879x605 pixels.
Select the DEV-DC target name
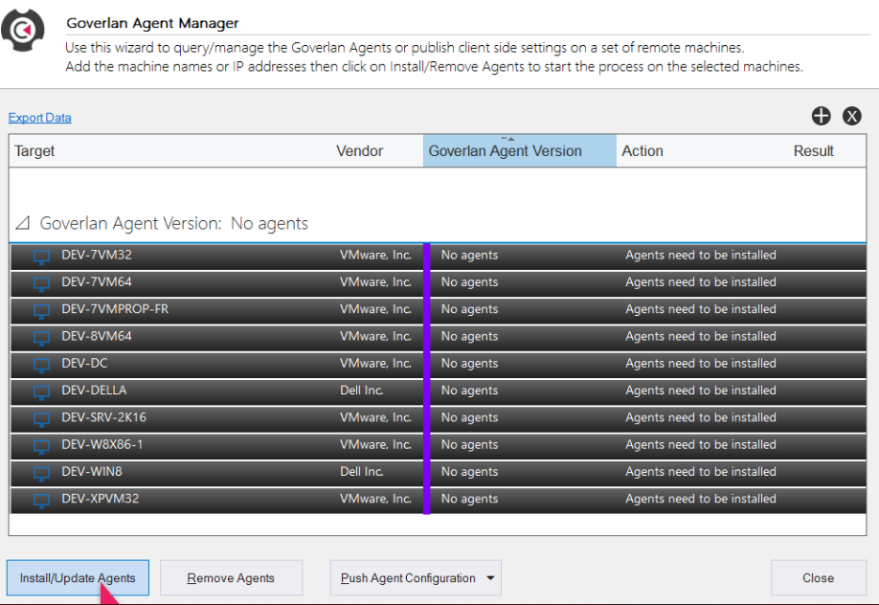pyautogui.click(x=84, y=364)
